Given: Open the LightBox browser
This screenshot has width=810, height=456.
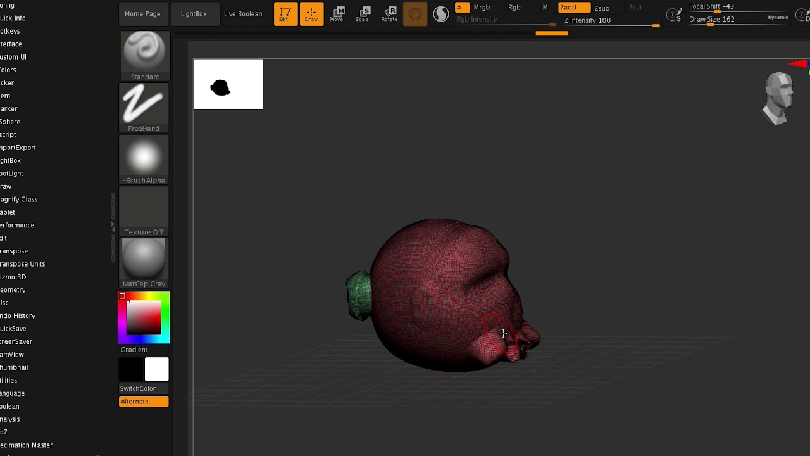Looking at the screenshot, I should tap(194, 14).
